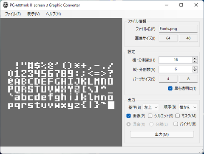Open the ヘルプ(H) menu
The image size is (204, 154).
click(54, 14)
